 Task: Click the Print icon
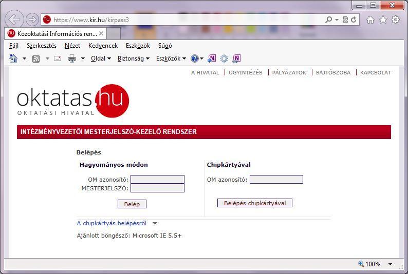coord(72,58)
